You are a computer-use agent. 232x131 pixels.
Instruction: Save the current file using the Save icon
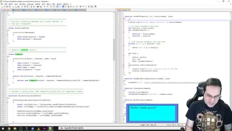pos(7,7)
